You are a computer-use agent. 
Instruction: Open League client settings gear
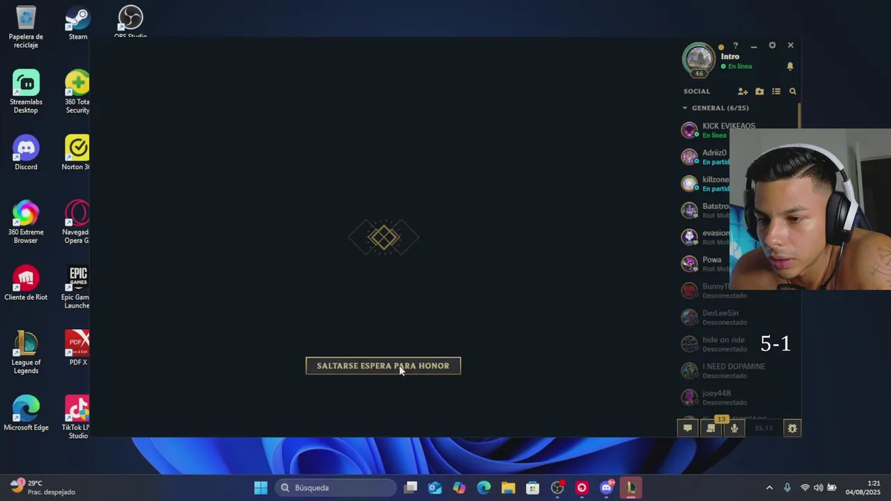[772, 45]
